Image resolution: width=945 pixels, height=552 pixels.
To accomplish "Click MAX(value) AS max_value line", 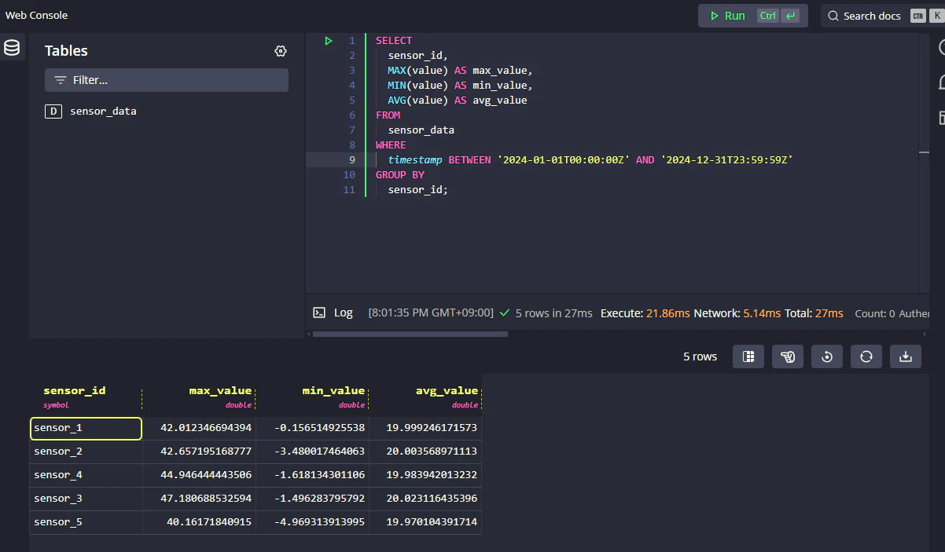I will (460, 71).
